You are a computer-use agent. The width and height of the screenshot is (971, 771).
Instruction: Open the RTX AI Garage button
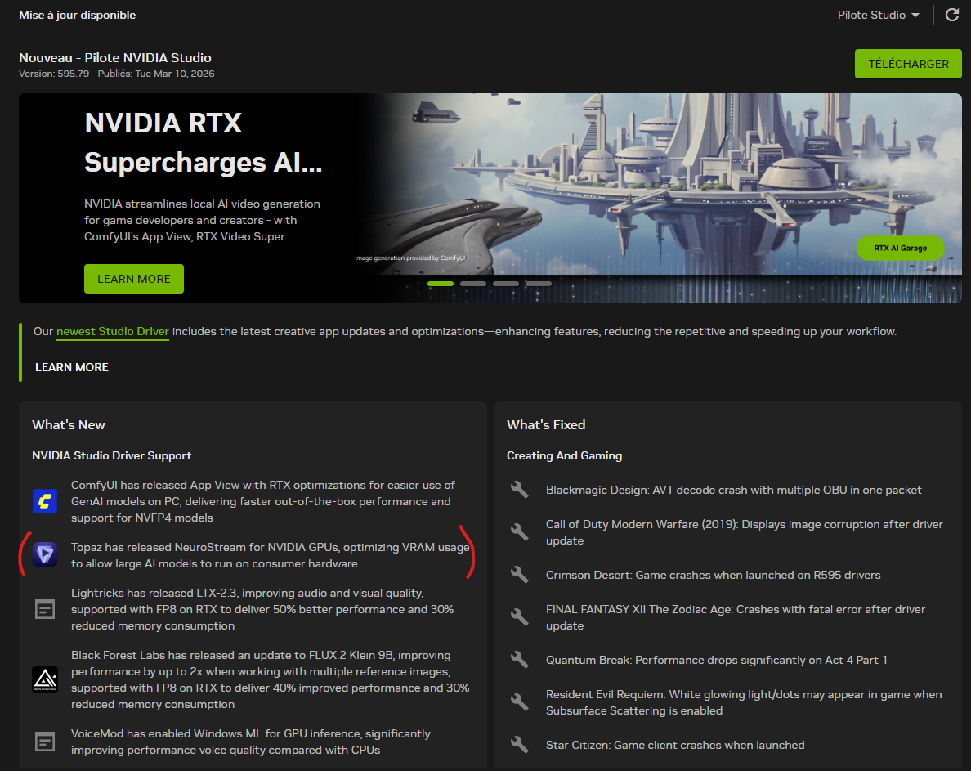point(900,248)
